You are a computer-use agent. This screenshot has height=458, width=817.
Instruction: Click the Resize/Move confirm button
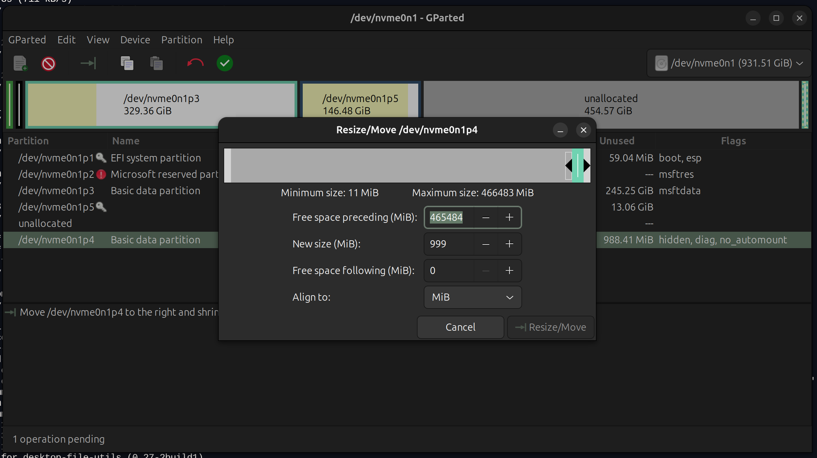pos(550,327)
